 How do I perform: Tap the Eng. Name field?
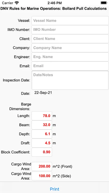click(70, 57)
